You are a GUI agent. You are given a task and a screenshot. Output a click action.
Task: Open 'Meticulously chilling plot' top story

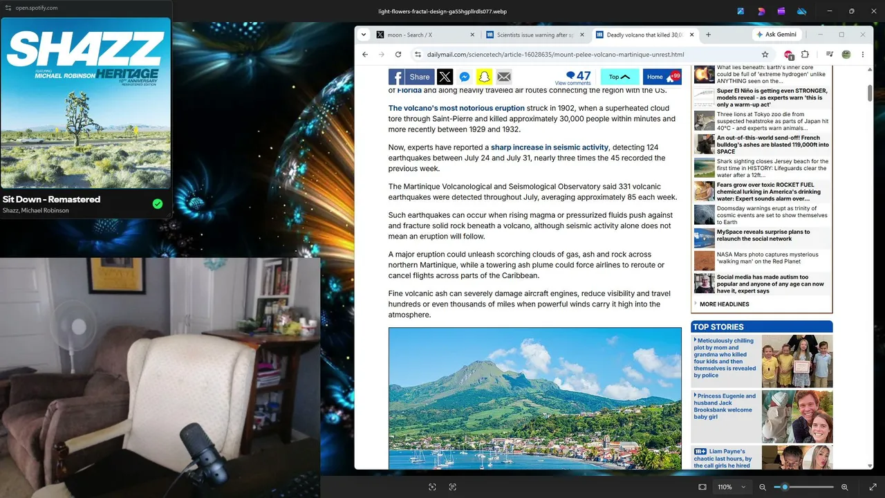725,358
